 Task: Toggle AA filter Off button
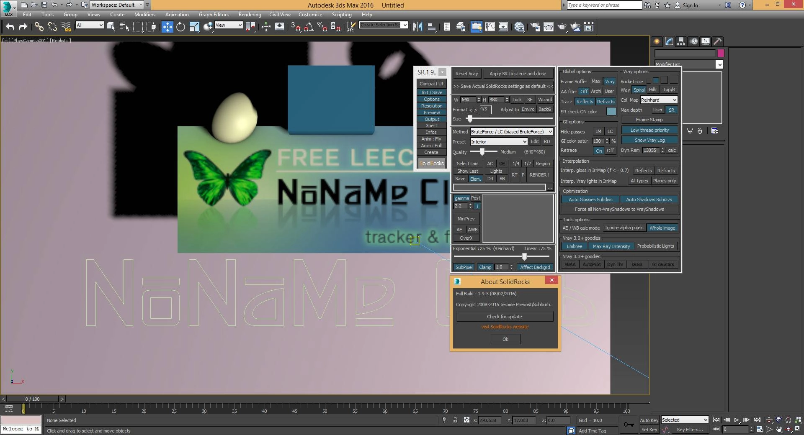pyautogui.click(x=584, y=91)
